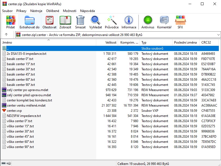221x166 pixels.
Task: Select file basák center 60°.txt
Action: (x=21, y=80)
